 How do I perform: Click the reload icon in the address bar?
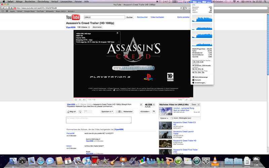(x=181, y=8)
